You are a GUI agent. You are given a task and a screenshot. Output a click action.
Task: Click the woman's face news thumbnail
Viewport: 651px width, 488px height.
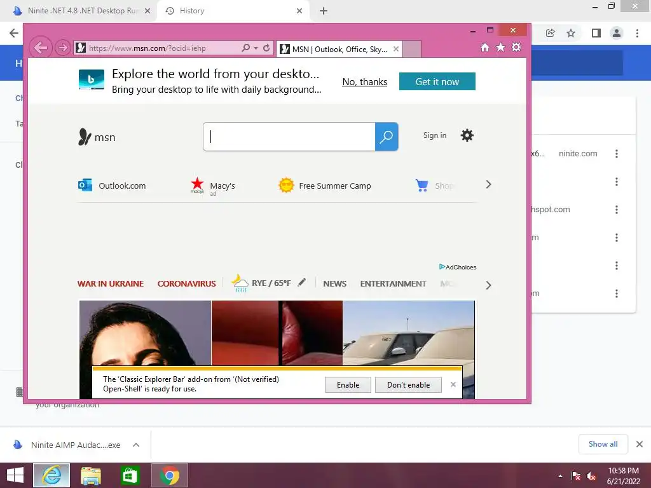(x=145, y=333)
